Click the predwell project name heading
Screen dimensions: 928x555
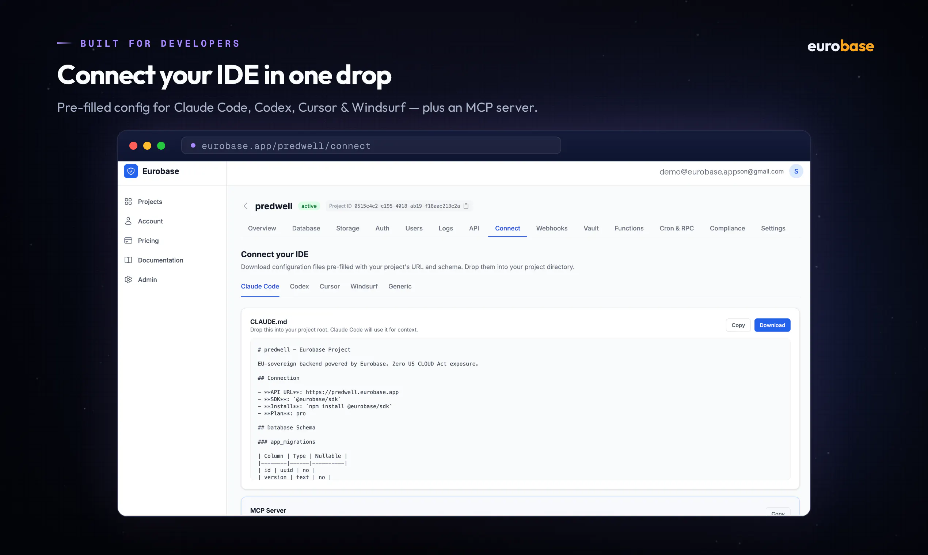274,206
